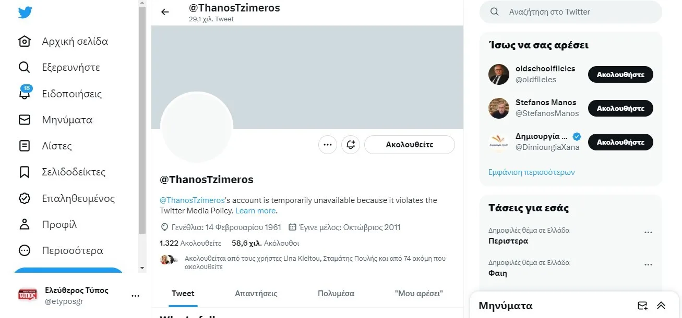The image size is (682, 318).
Task: Follow Stefanos Manos suggestion
Action: (x=620, y=108)
